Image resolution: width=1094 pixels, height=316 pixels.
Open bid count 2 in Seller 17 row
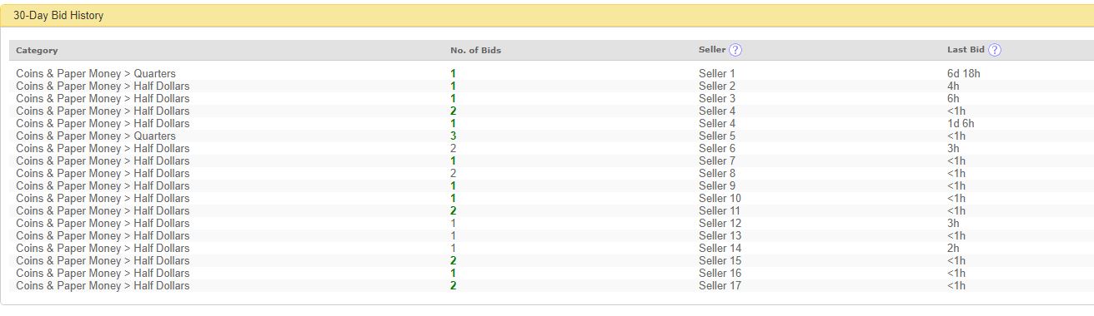pyautogui.click(x=453, y=286)
